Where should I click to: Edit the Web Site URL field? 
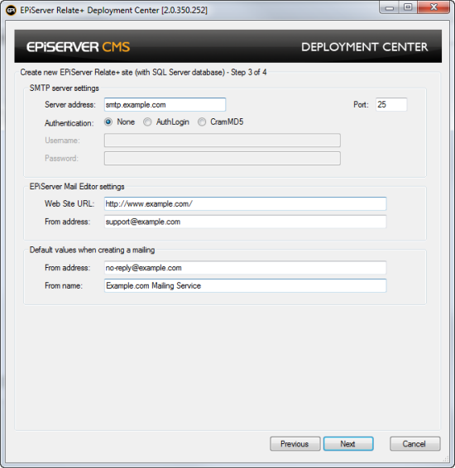pos(245,203)
